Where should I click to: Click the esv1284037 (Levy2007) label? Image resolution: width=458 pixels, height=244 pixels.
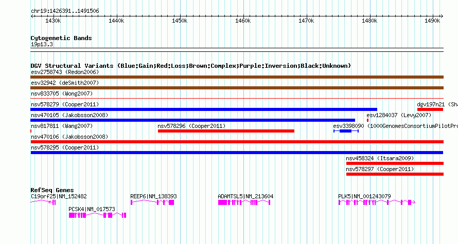pyautogui.click(x=399, y=116)
